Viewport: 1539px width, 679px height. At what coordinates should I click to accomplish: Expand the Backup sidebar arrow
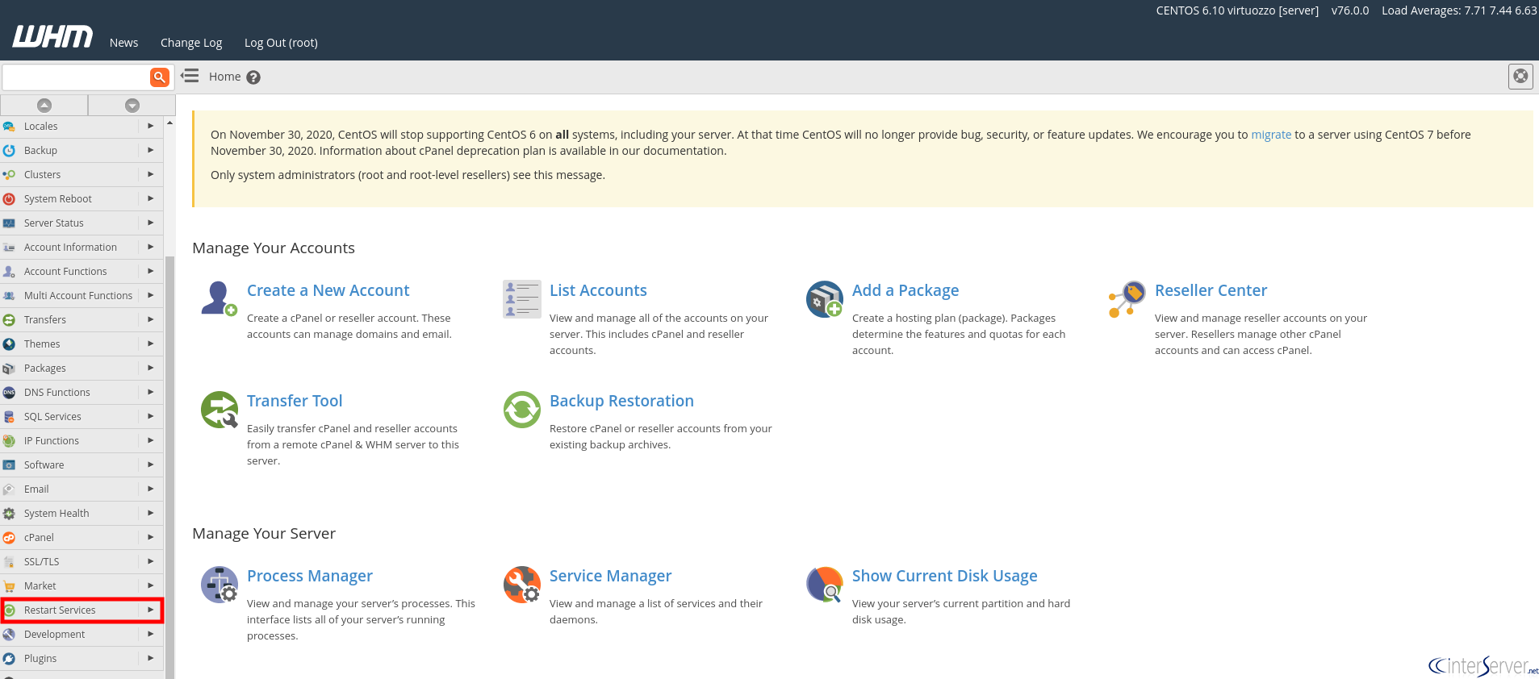point(151,150)
